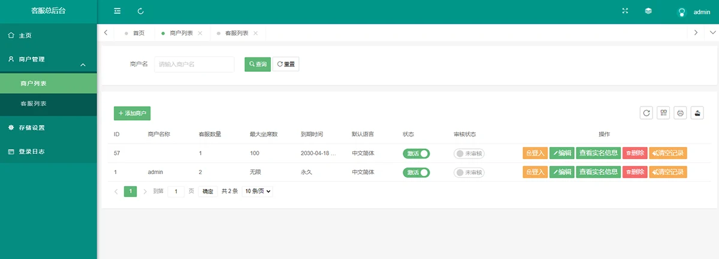Click the 查询 search button
The width and height of the screenshot is (719, 259).
[258, 64]
